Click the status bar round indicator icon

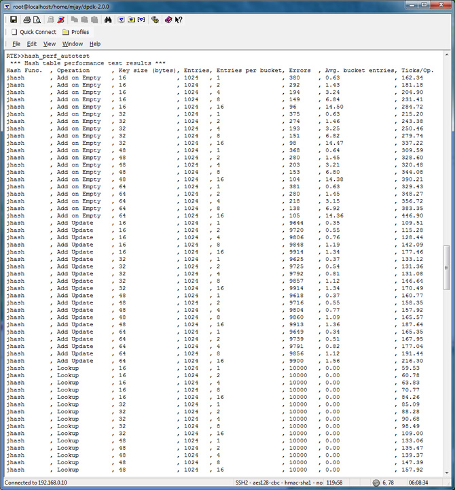point(376,483)
